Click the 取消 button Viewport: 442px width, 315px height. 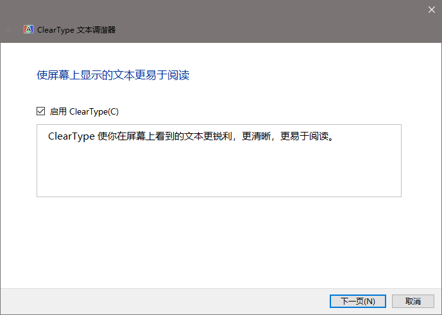pyautogui.click(x=413, y=301)
